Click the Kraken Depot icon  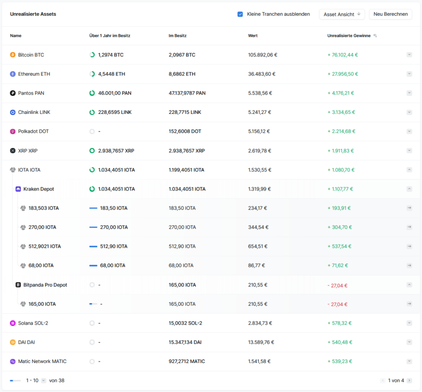click(18, 189)
